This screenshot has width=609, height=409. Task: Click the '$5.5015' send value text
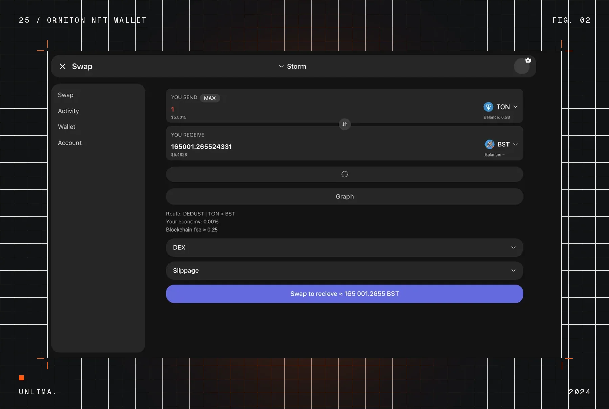click(x=179, y=117)
